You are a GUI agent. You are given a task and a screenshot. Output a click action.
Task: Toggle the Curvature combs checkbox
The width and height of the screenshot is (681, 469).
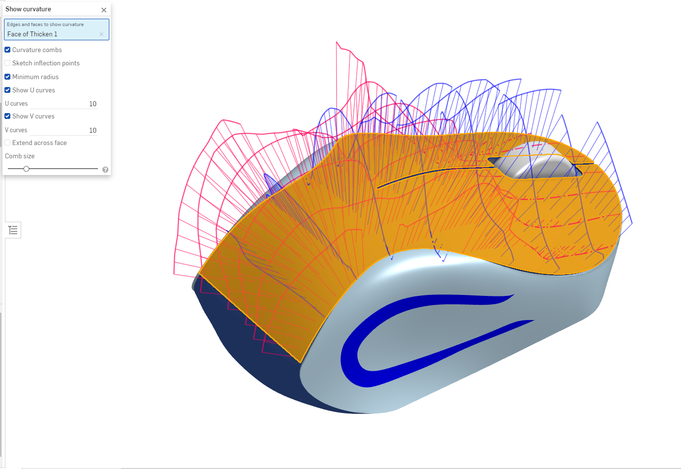[7, 50]
